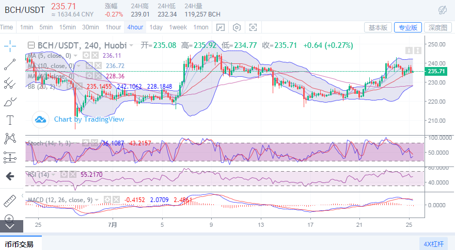Viewport: 455px width, 250px height.
Task: Expand MA (5, close, 0) dropdown arrow
Action: pyautogui.click(x=76, y=55)
